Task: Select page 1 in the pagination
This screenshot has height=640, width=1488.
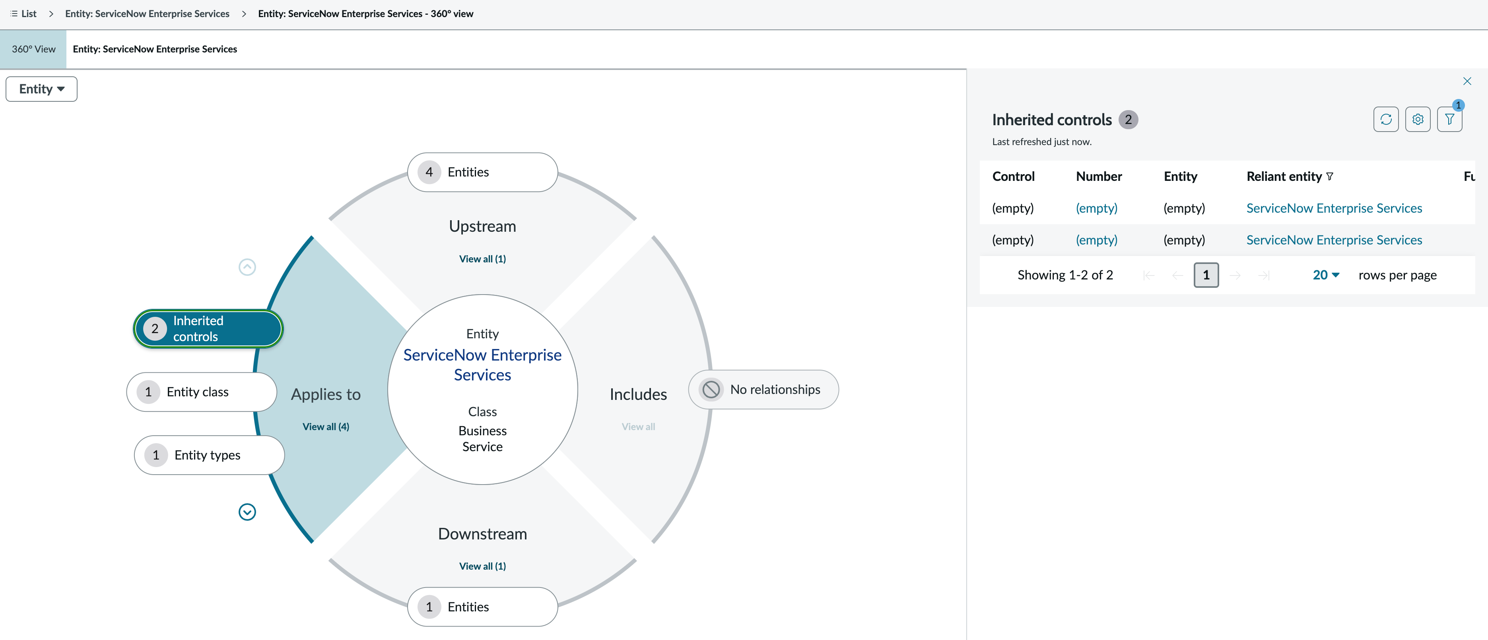Action: tap(1206, 275)
